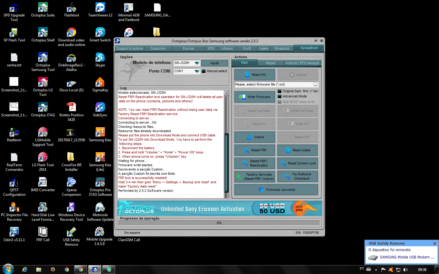Click the log panel scrollbar thumb
Viewport: 439px width, 274px height.
coord(227,163)
